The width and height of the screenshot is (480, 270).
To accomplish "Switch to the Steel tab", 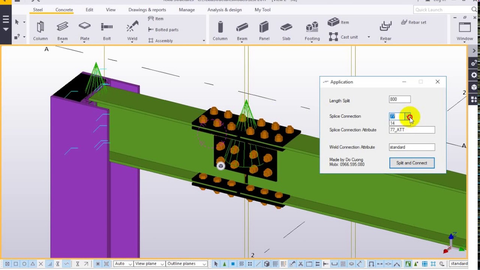I will tap(38, 10).
